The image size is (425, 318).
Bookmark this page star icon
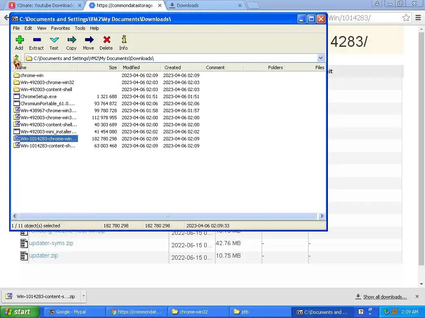[x=406, y=18]
